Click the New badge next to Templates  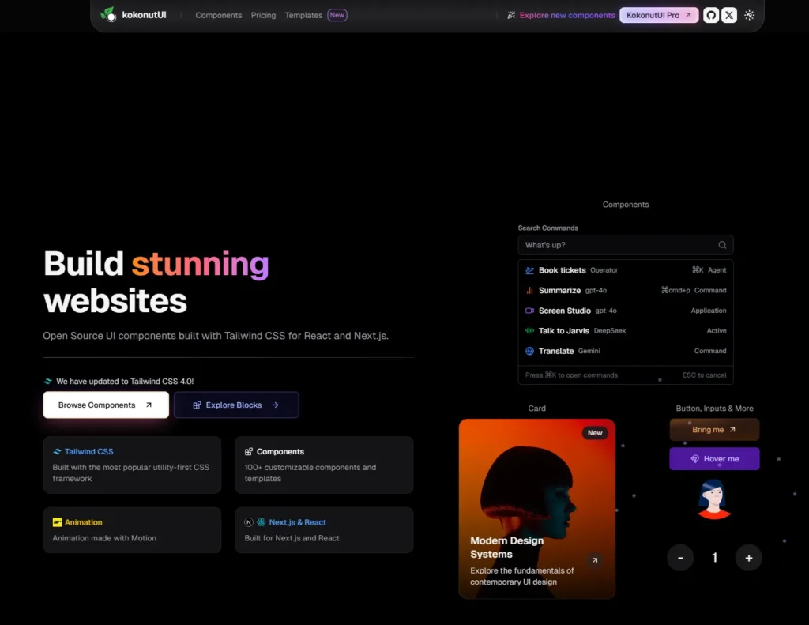(337, 16)
